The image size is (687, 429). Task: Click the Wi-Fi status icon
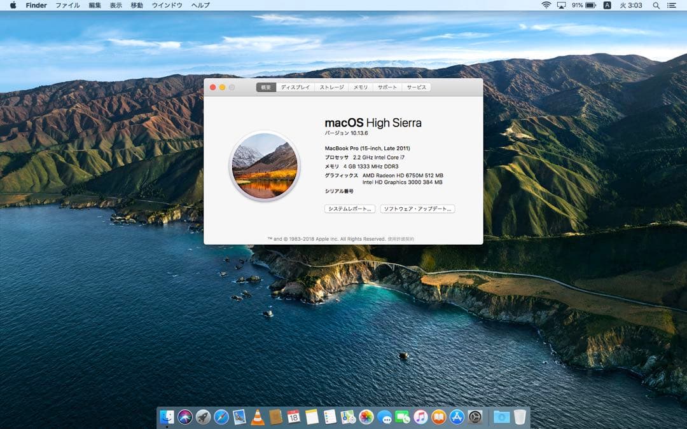pyautogui.click(x=546, y=5)
